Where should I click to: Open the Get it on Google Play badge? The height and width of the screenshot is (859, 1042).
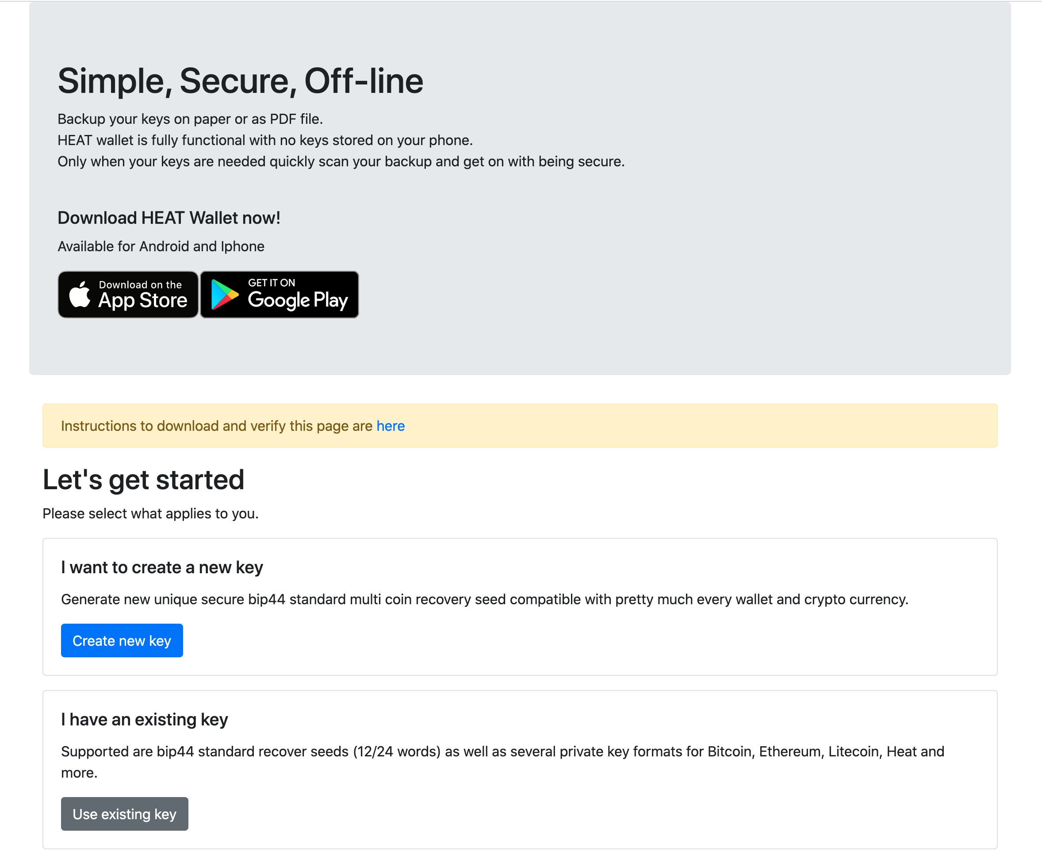coord(280,295)
